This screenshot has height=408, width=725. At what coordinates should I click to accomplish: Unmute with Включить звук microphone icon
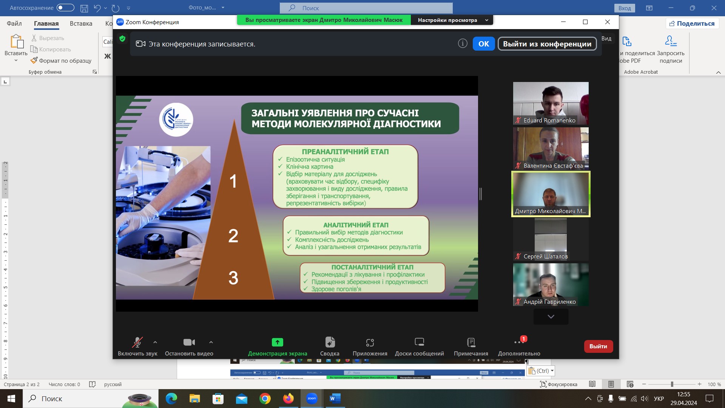(x=137, y=342)
